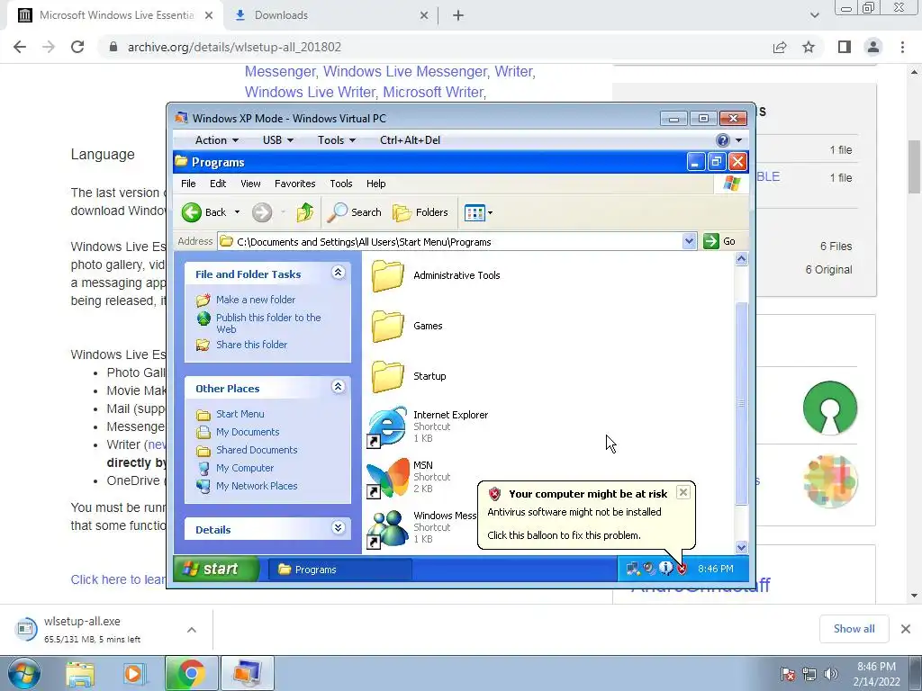Click Share this folder task
922x691 pixels.
coord(252,345)
